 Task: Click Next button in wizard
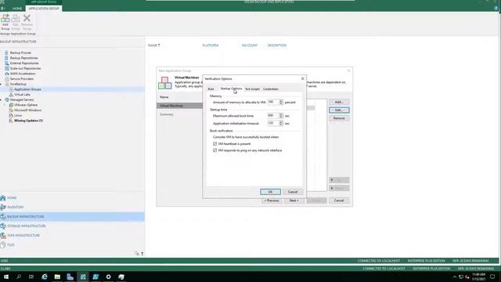tap(294, 201)
